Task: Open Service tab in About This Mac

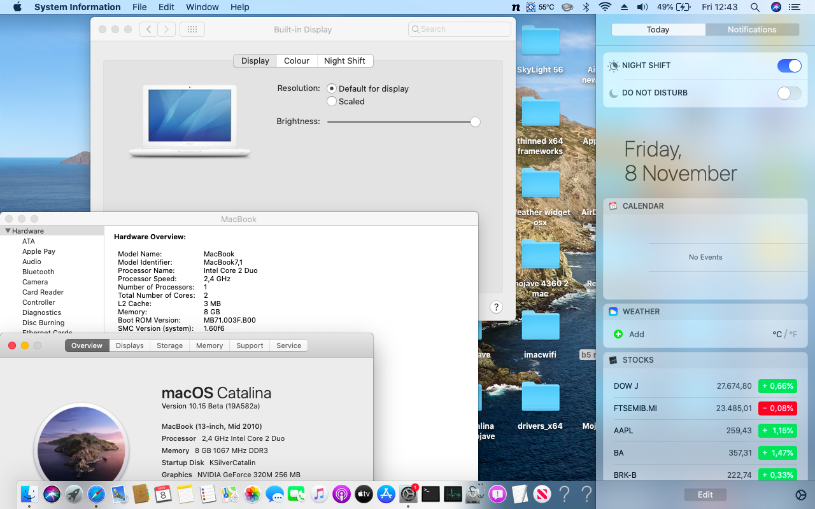Action: [289, 345]
